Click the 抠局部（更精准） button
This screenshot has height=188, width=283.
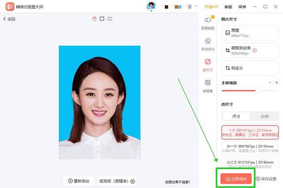pyautogui.click(x=117, y=181)
